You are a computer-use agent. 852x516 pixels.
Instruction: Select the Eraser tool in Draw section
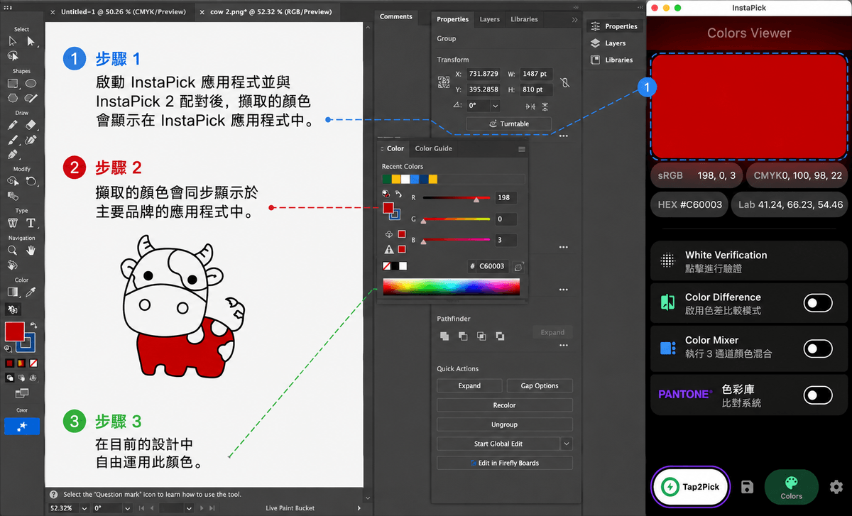coord(31,124)
